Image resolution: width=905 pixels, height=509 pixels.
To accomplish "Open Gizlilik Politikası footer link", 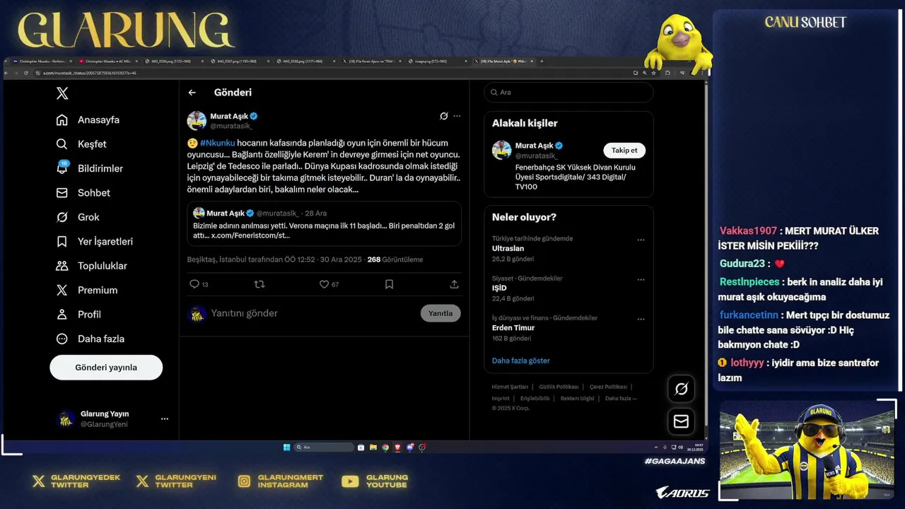I will coord(559,387).
